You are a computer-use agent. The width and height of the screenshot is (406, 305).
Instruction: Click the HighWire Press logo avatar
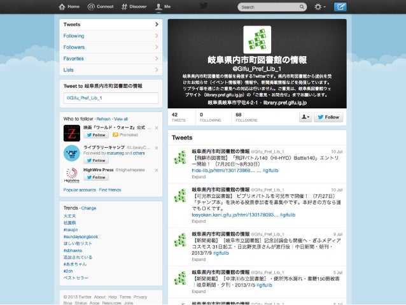coord(72,175)
